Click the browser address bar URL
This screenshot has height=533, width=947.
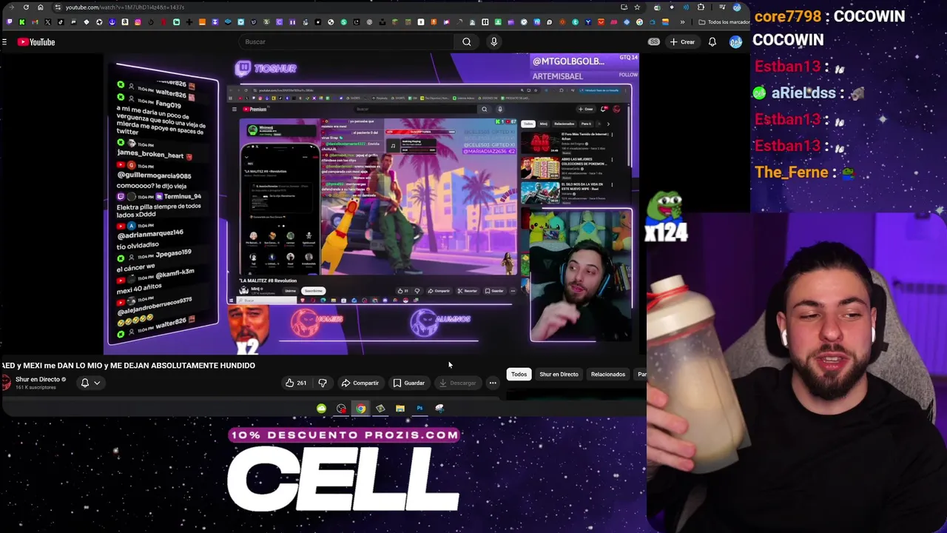pos(125,7)
